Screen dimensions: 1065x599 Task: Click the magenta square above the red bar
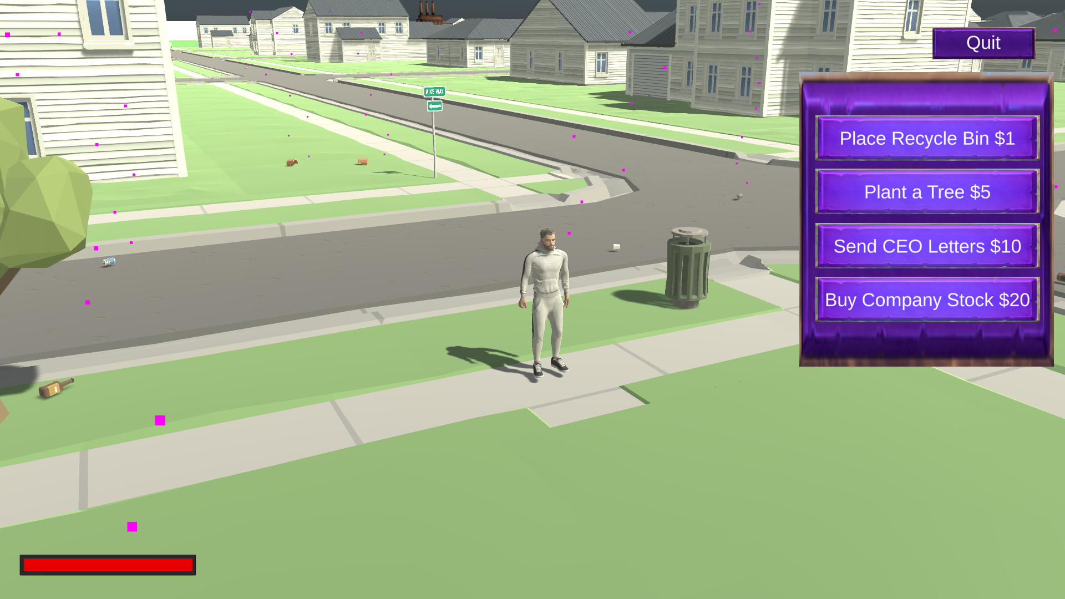tap(132, 526)
